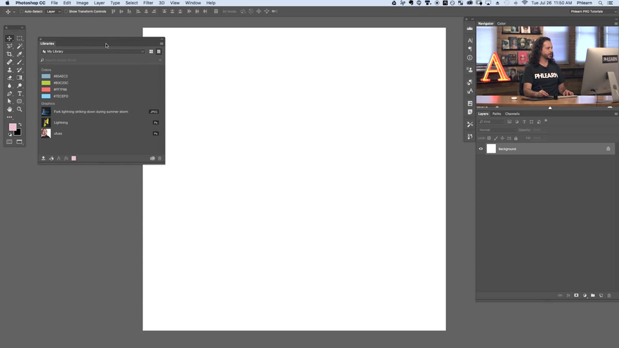This screenshot has height=348, width=619.
Task: Switch to the Paths tab
Action: pyautogui.click(x=497, y=114)
